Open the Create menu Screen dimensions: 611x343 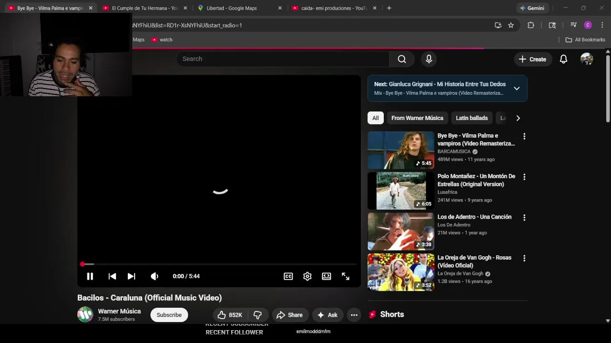pyautogui.click(x=533, y=59)
